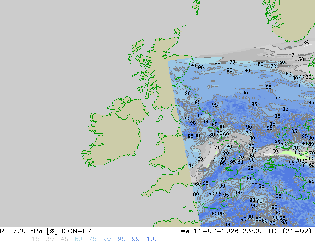Select the 95 value in the legend

(121, 239)
